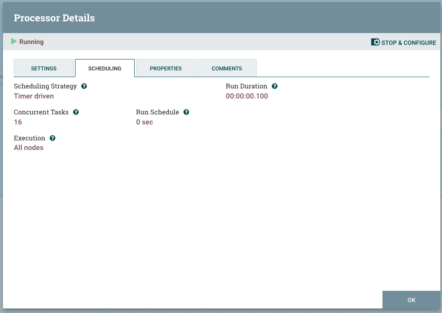
Task: Click the Stop & Configure gear icon
Action: click(375, 42)
